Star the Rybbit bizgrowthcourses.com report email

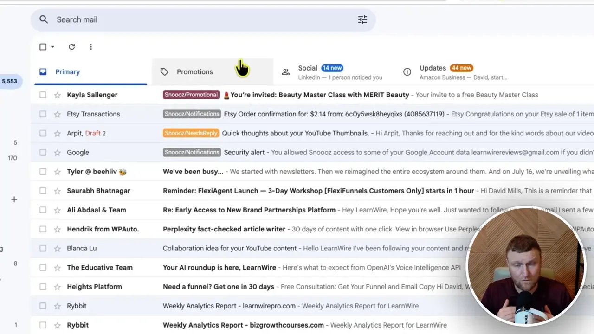coord(58,325)
